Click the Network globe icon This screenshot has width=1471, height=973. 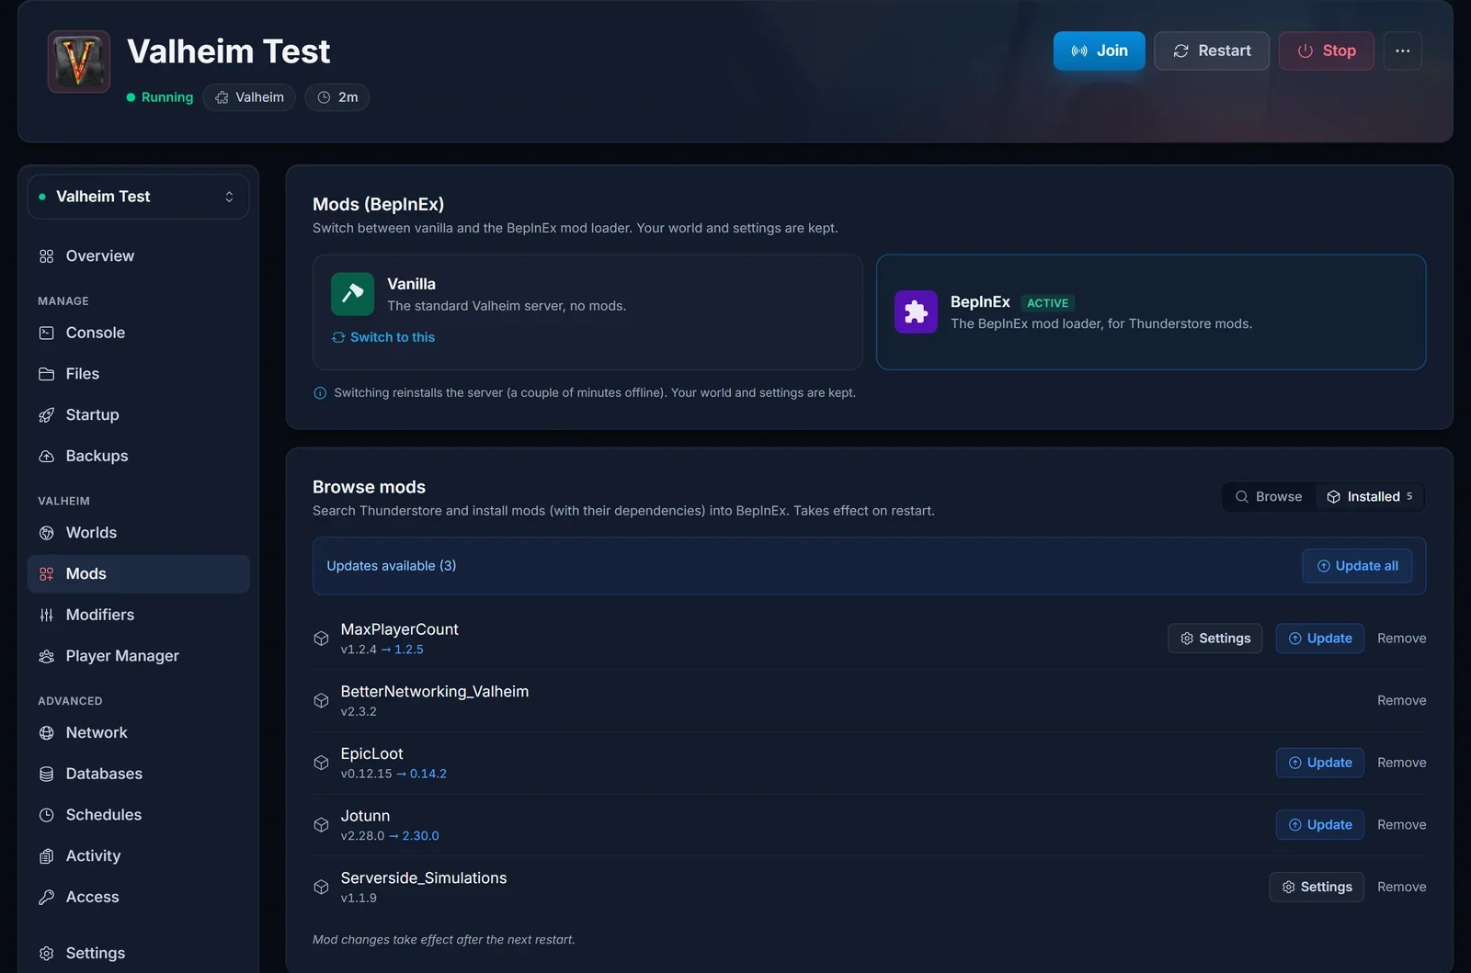(x=47, y=732)
